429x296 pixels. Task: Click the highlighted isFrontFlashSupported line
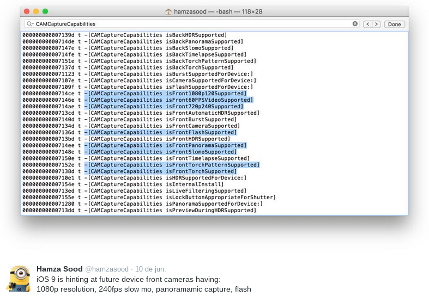161,132
